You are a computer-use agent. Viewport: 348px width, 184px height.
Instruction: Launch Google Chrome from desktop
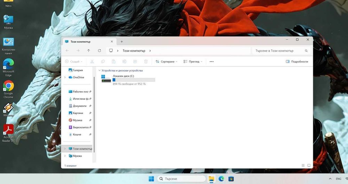point(8,89)
